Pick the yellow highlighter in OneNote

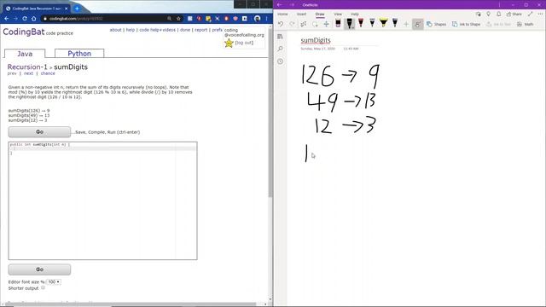point(383,24)
